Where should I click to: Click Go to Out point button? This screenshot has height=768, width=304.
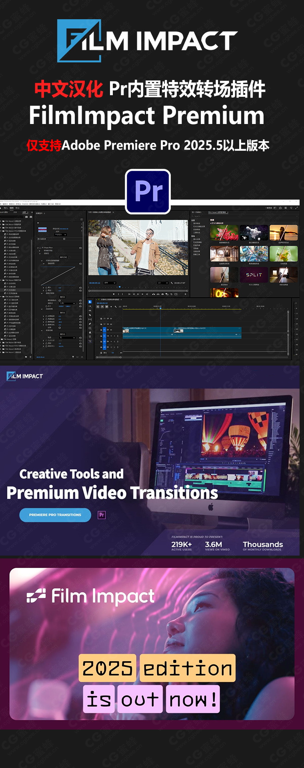click(147, 294)
